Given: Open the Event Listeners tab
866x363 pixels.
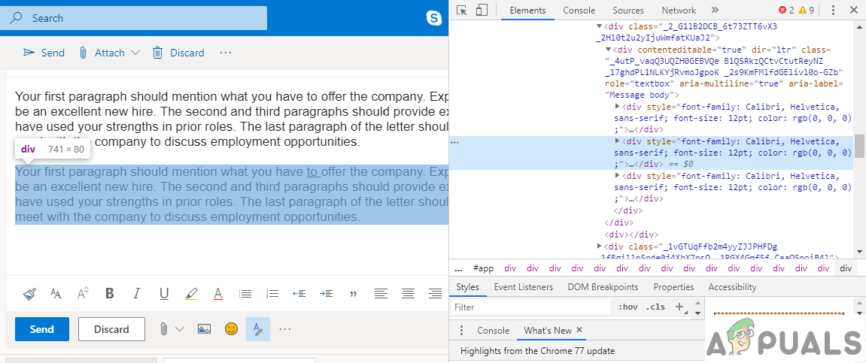Looking at the screenshot, I should [523, 287].
